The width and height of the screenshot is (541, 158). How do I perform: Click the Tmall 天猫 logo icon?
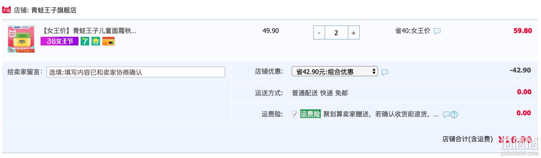pyautogui.click(x=6, y=10)
